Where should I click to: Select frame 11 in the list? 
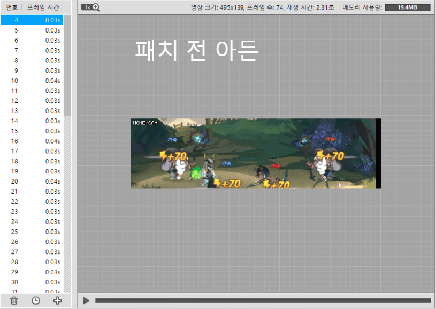(x=32, y=91)
